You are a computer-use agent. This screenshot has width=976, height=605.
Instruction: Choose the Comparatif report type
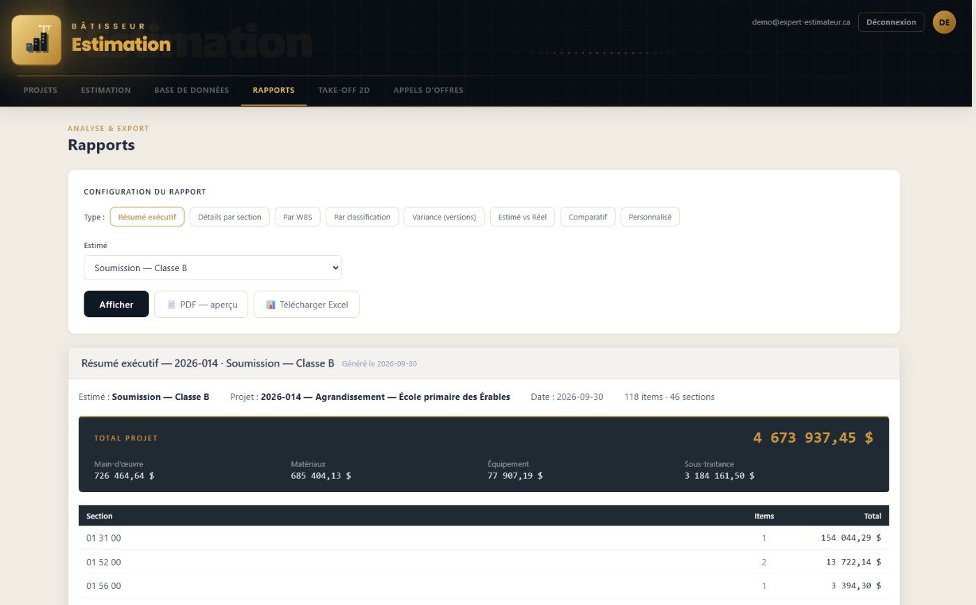pos(588,217)
